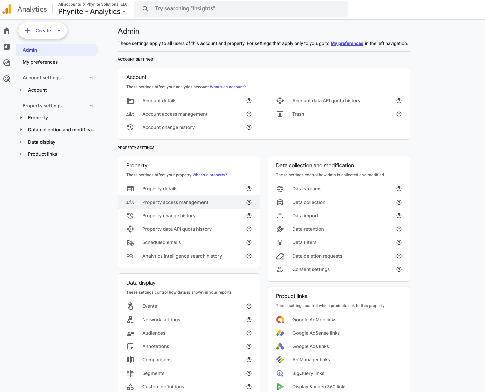Click the Events touch icon
The height and width of the screenshot is (392, 485).
130,306
